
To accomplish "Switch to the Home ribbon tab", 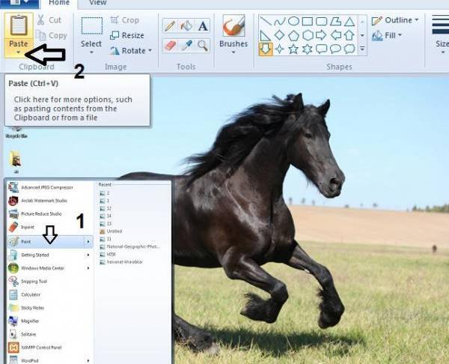I will coord(59,3).
